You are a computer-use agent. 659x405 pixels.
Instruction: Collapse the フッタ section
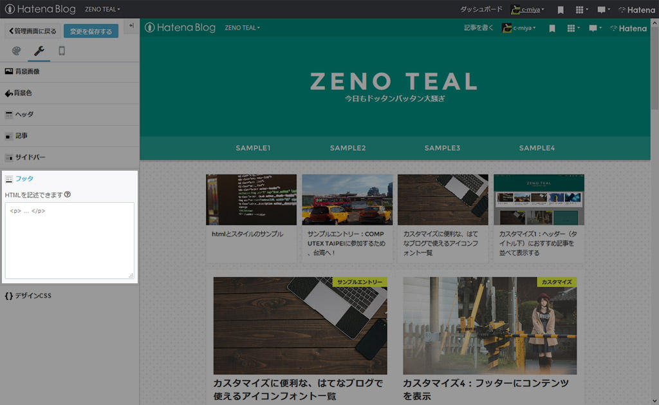pos(70,179)
